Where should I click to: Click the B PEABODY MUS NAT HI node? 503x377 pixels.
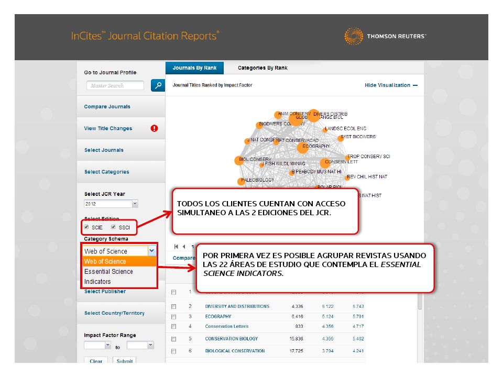(x=292, y=173)
